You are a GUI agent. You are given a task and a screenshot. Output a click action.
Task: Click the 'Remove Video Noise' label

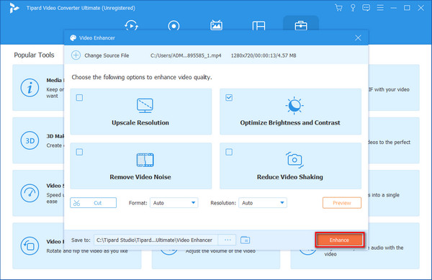pyautogui.click(x=140, y=177)
